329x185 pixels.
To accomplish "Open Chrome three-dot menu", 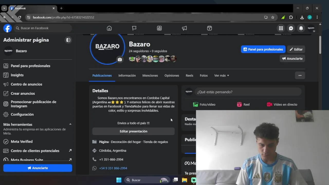I will click(x=317, y=17).
